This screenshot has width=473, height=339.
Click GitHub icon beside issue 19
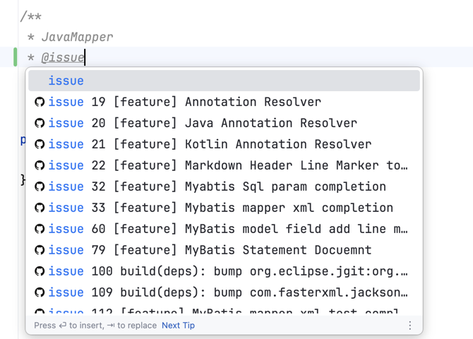40,102
